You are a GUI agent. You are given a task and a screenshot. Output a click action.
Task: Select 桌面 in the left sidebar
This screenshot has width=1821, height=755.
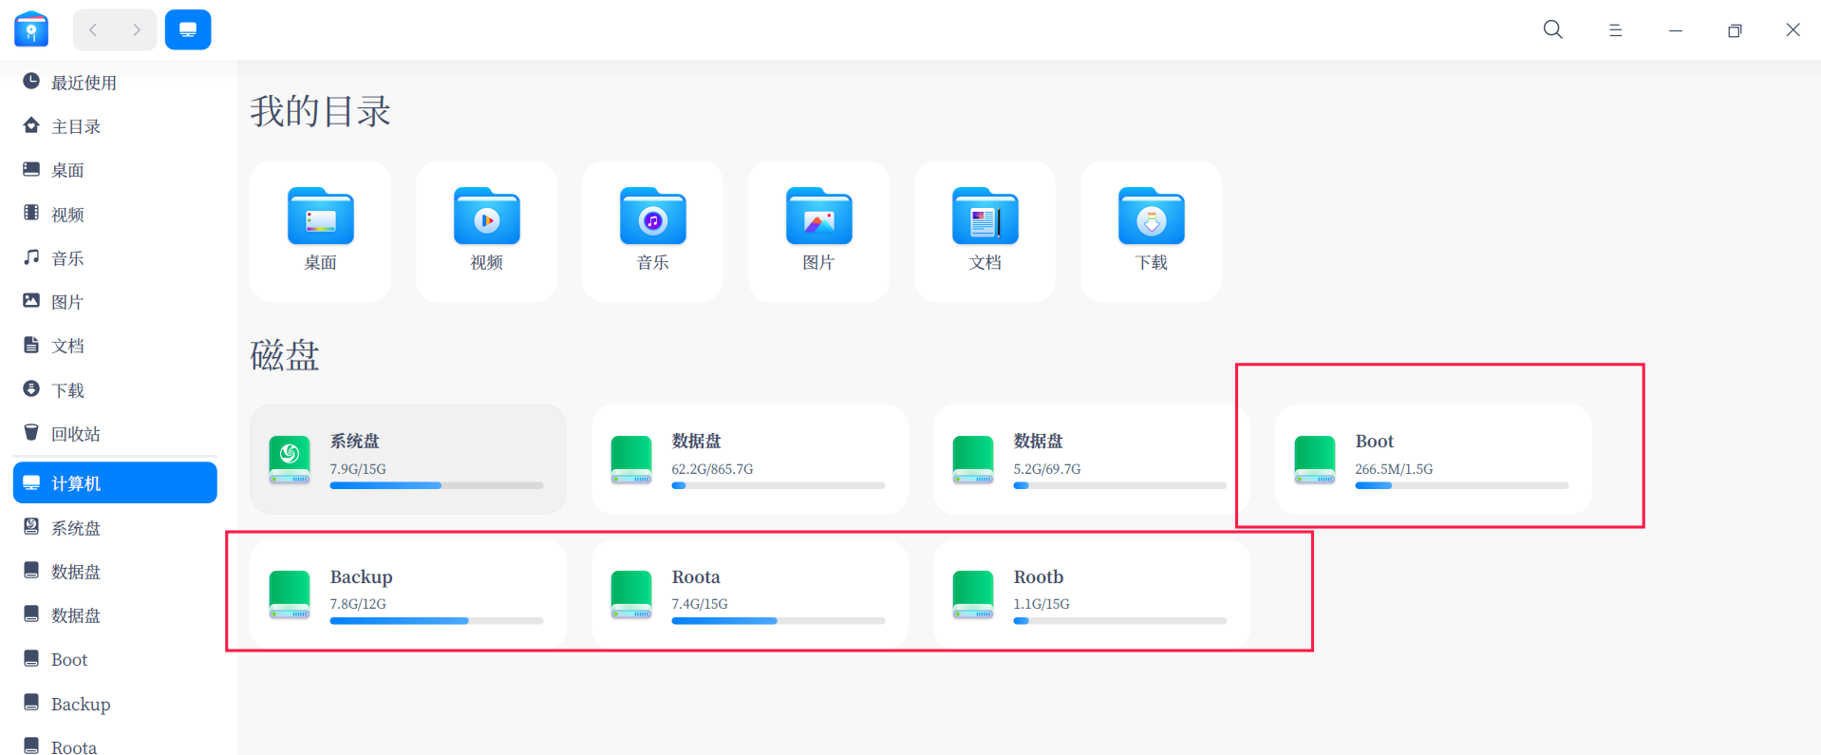pyautogui.click(x=115, y=170)
